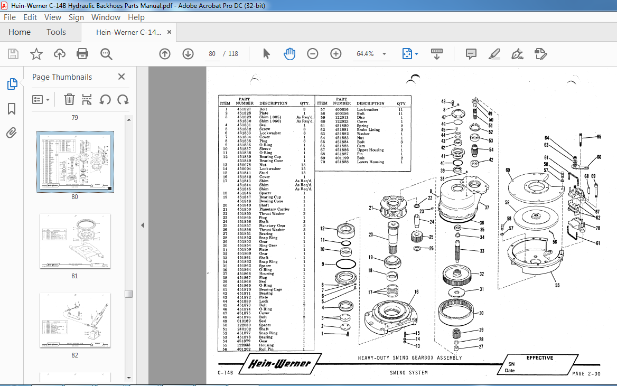This screenshot has height=386, width=617.
Task: Switch to the Home tab
Action: [20, 32]
